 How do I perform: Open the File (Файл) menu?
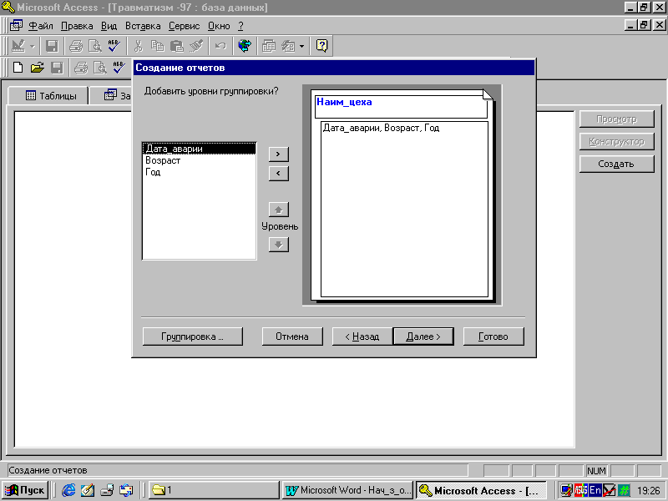(x=41, y=26)
